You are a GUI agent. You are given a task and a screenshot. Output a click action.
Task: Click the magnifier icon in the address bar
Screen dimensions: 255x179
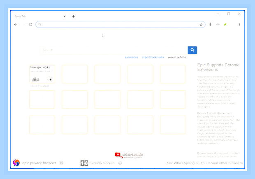tap(39, 25)
